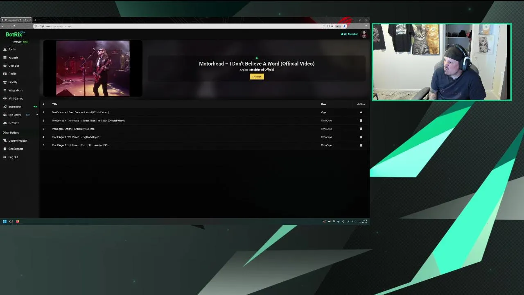The height and width of the screenshot is (295, 524).
Task: Click the Title column header
Action: coord(54,104)
